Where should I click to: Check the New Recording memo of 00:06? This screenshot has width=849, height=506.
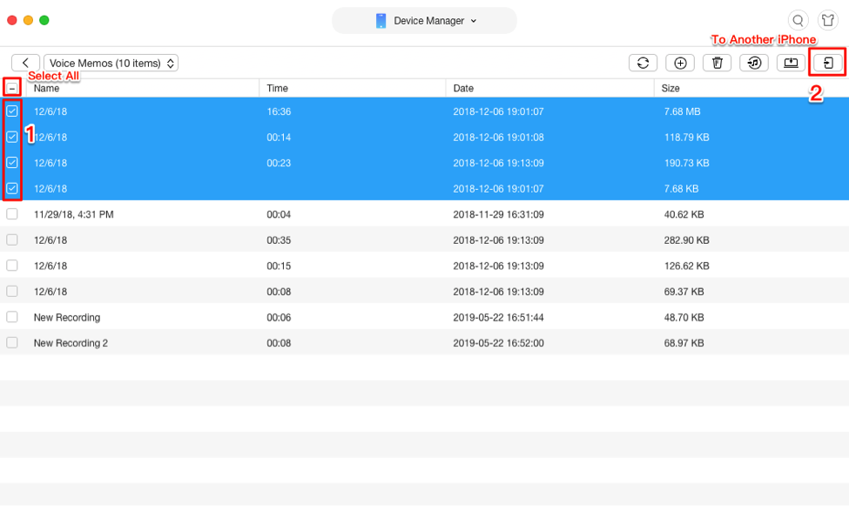coord(12,317)
